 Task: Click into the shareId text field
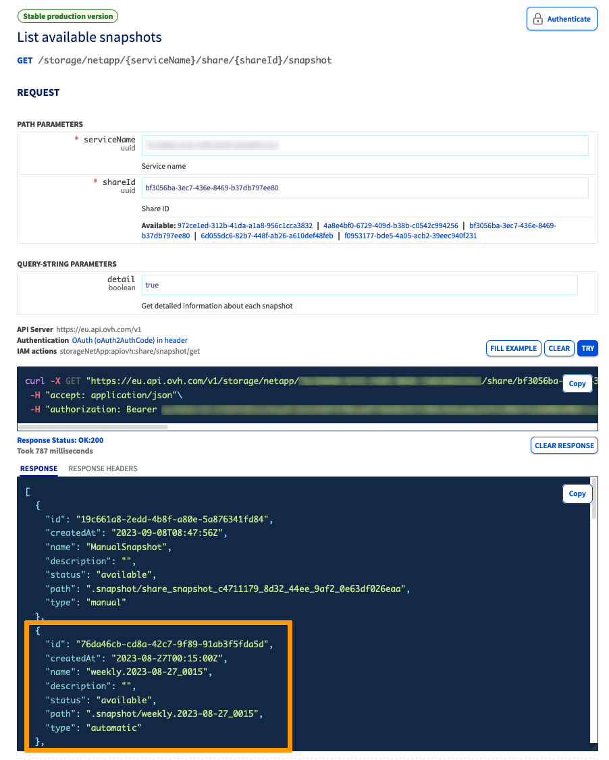pyautogui.click(x=365, y=188)
